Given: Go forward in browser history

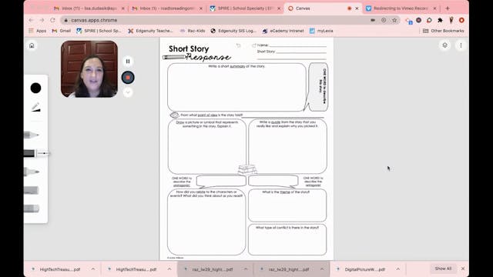Looking at the screenshot, I should (42, 20).
